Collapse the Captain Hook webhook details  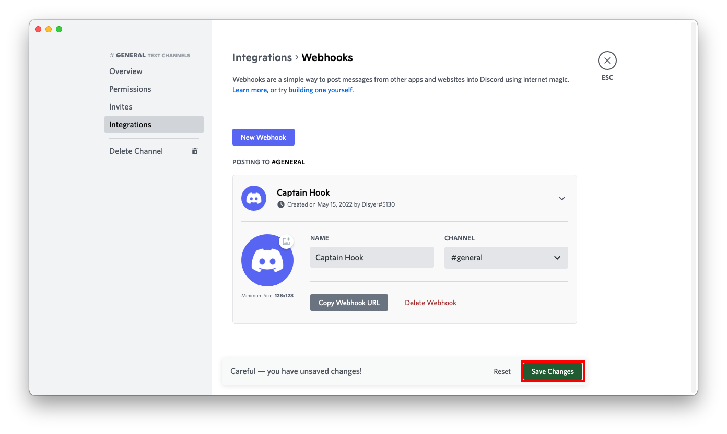tap(562, 198)
